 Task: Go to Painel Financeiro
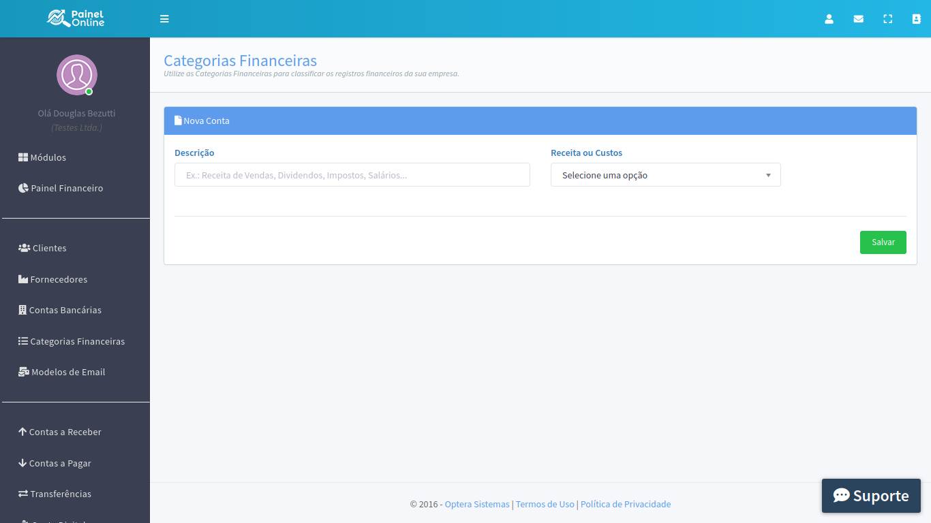tap(61, 188)
